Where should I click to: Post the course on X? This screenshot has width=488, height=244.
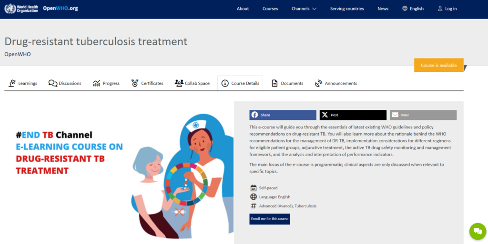(x=353, y=115)
